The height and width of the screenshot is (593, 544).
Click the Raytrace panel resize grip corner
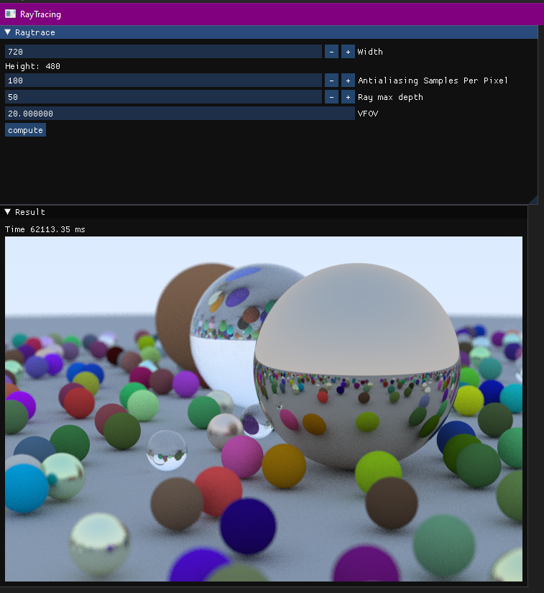tap(533, 200)
